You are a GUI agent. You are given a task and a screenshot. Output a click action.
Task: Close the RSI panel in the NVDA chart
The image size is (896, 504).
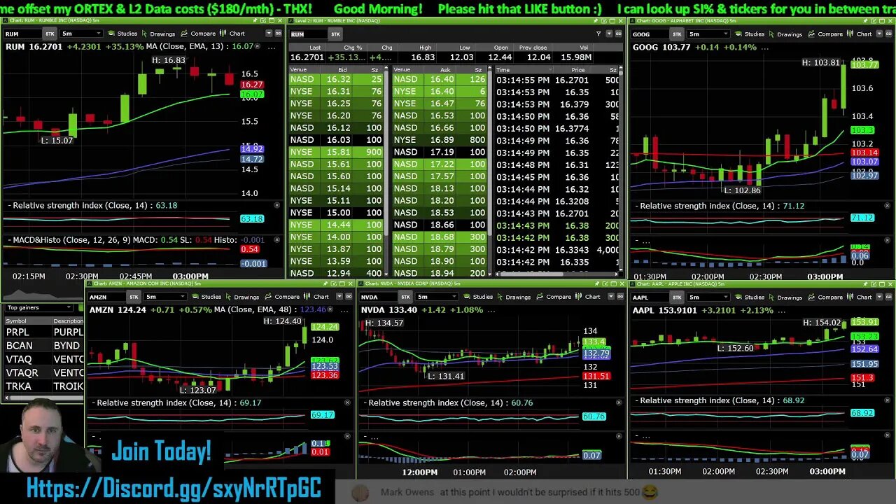619,402
